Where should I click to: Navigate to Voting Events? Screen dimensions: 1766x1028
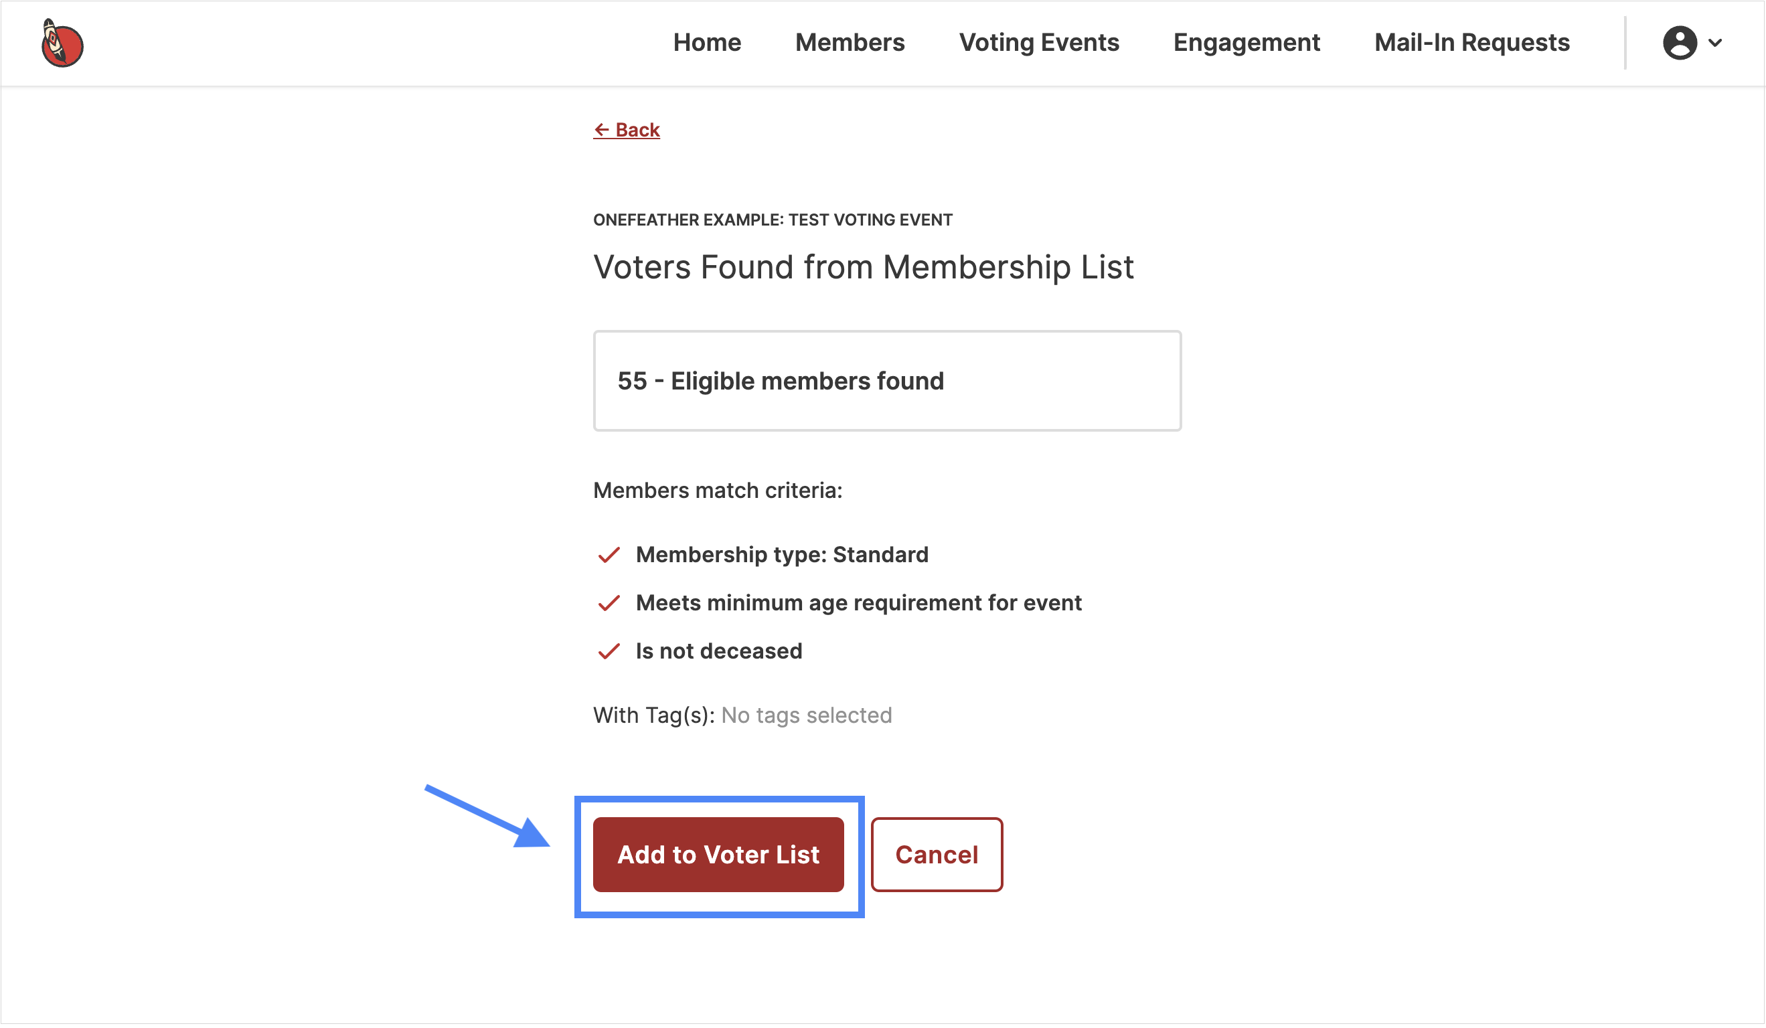click(x=1039, y=43)
